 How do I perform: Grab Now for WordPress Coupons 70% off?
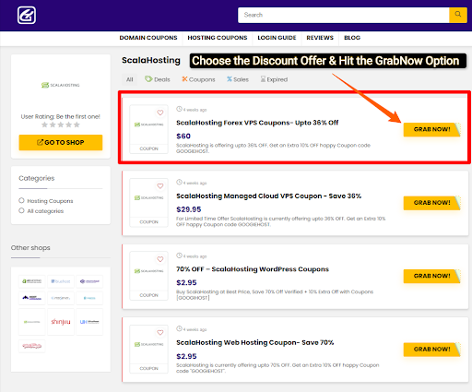click(432, 276)
